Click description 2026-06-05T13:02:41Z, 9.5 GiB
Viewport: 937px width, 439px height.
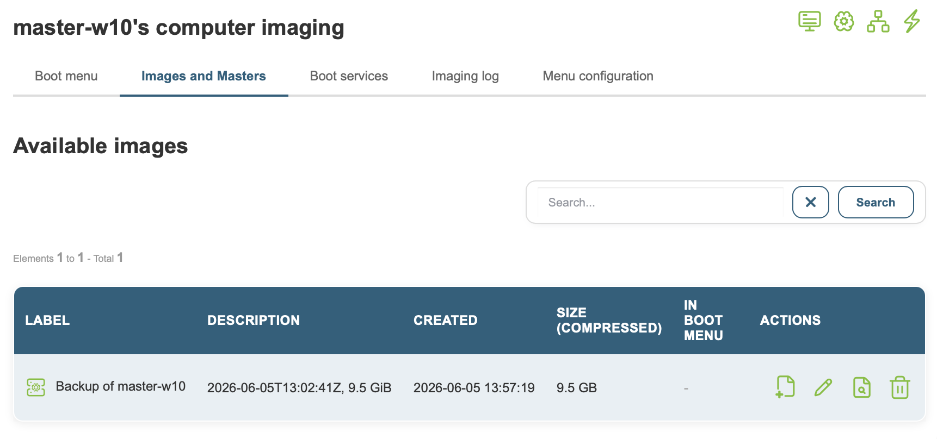[299, 387]
